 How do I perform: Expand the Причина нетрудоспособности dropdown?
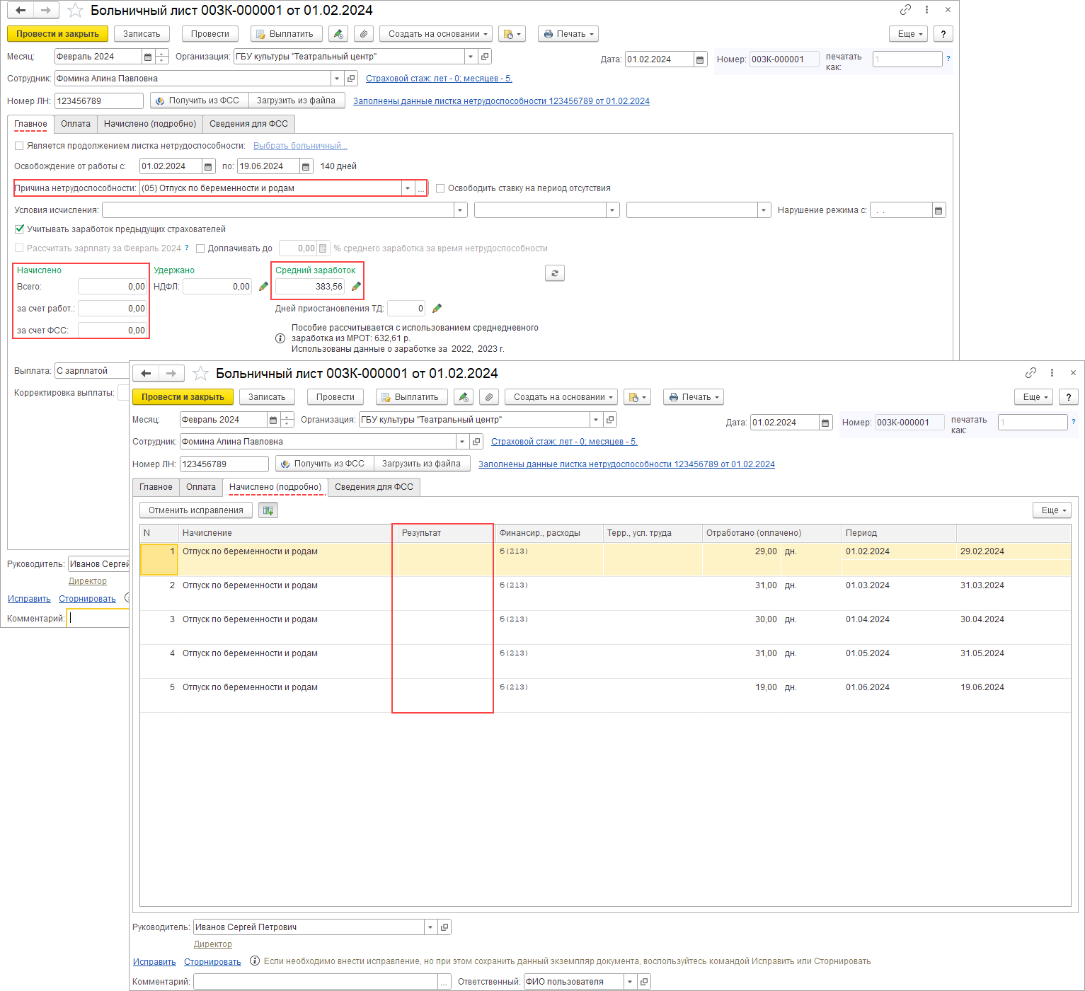point(407,188)
